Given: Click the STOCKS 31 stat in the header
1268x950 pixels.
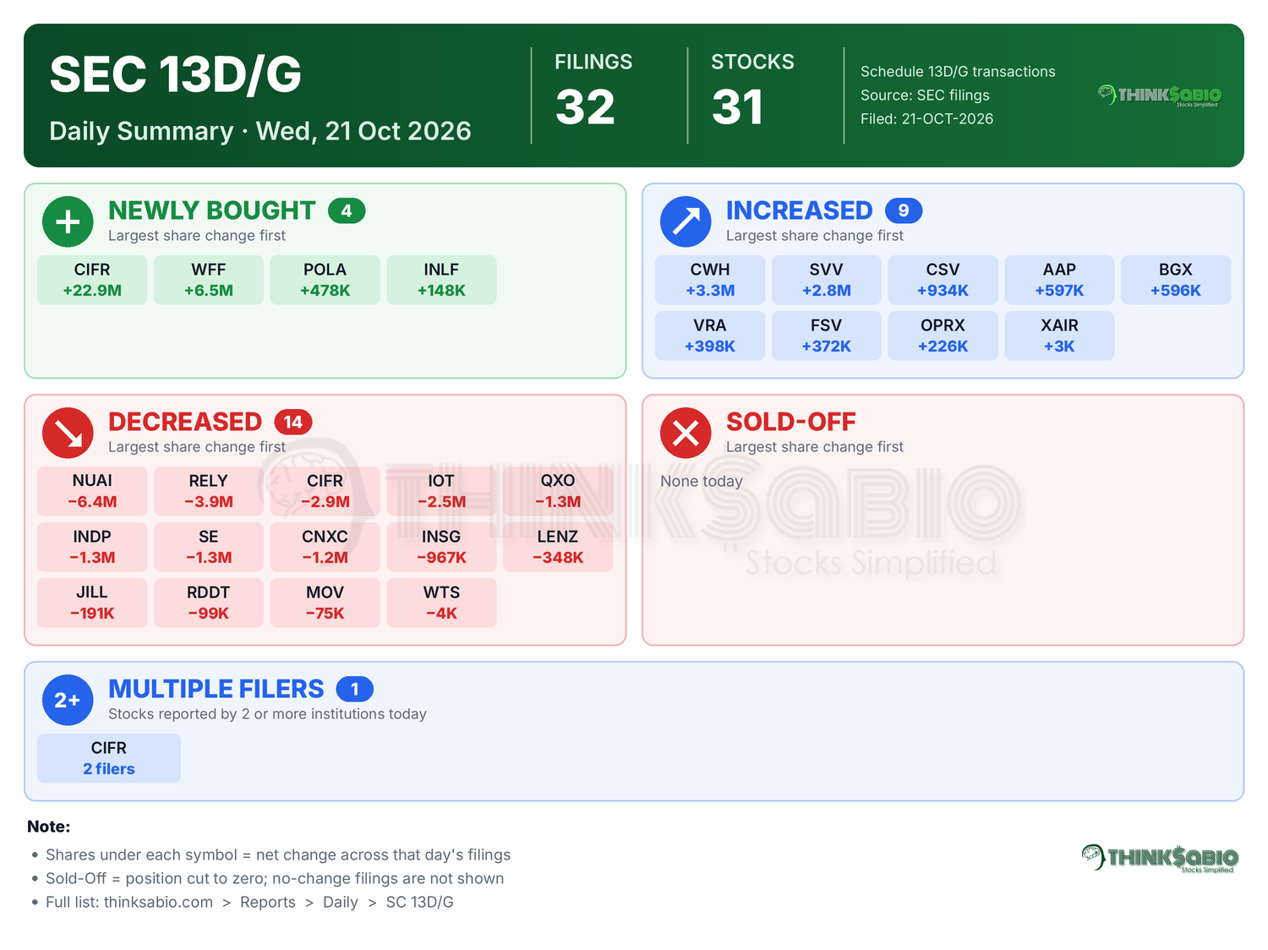Looking at the screenshot, I should point(752,90).
